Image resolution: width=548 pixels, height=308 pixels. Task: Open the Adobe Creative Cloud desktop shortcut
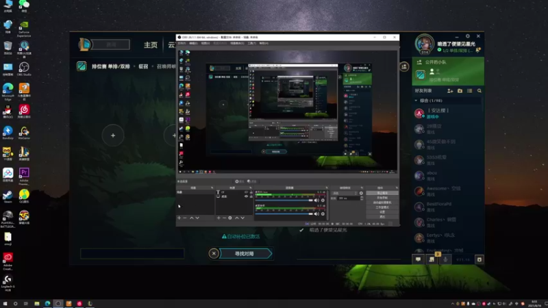pos(8,261)
